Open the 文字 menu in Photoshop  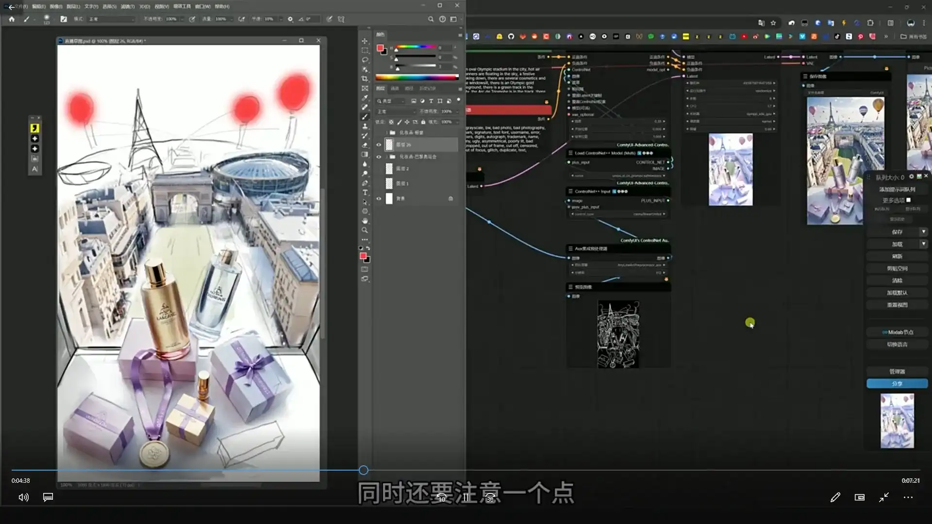click(91, 6)
